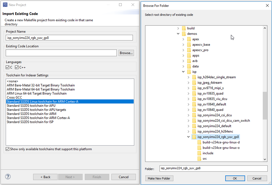
Task: Expand the apex folder node
Action: [x=183, y=39]
